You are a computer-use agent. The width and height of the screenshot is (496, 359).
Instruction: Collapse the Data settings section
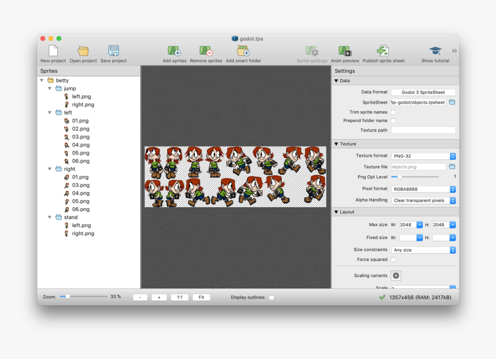tap(336, 81)
